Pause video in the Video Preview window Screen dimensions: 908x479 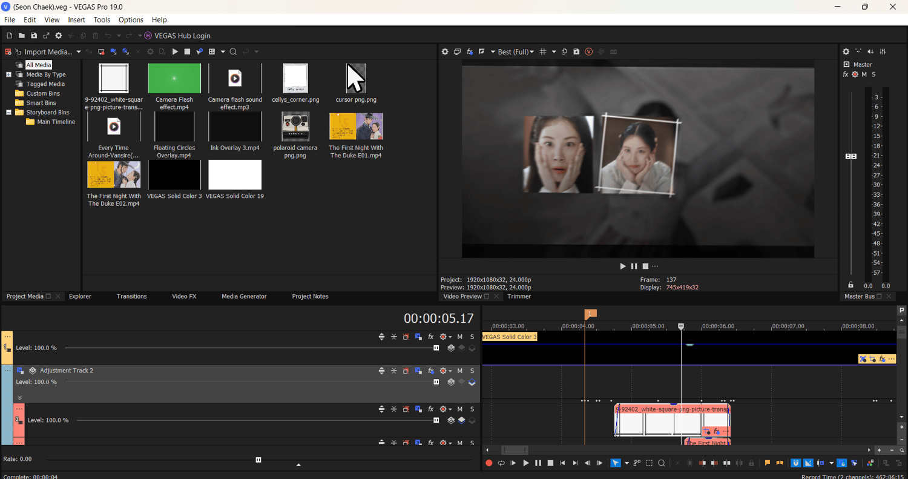(x=634, y=266)
